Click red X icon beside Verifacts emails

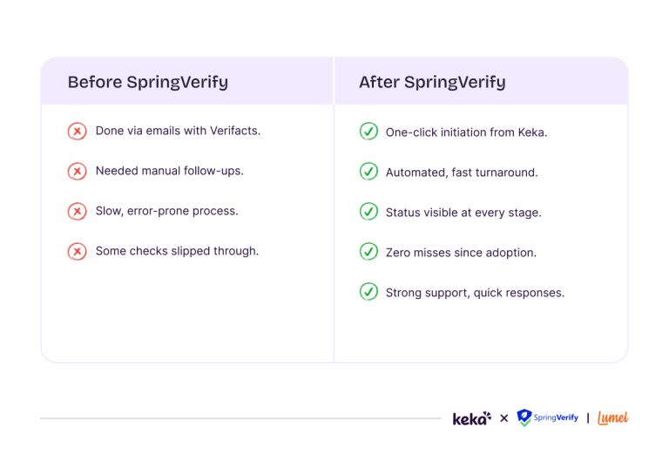pos(77,132)
